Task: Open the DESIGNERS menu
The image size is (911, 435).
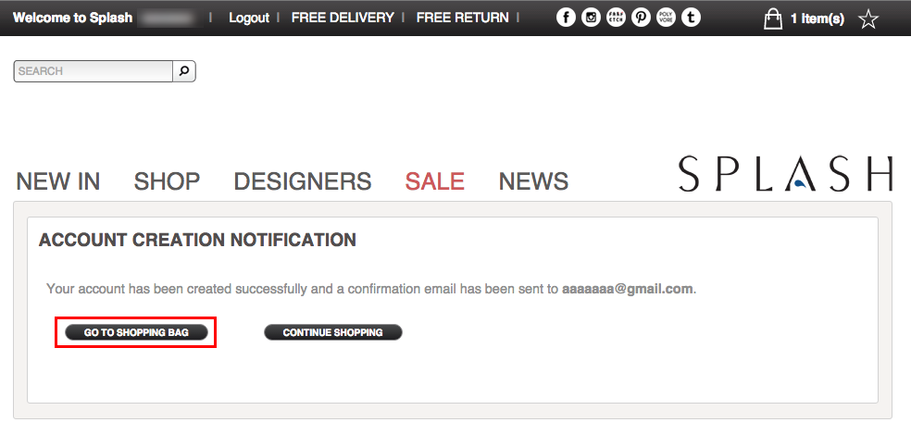Action: (302, 181)
